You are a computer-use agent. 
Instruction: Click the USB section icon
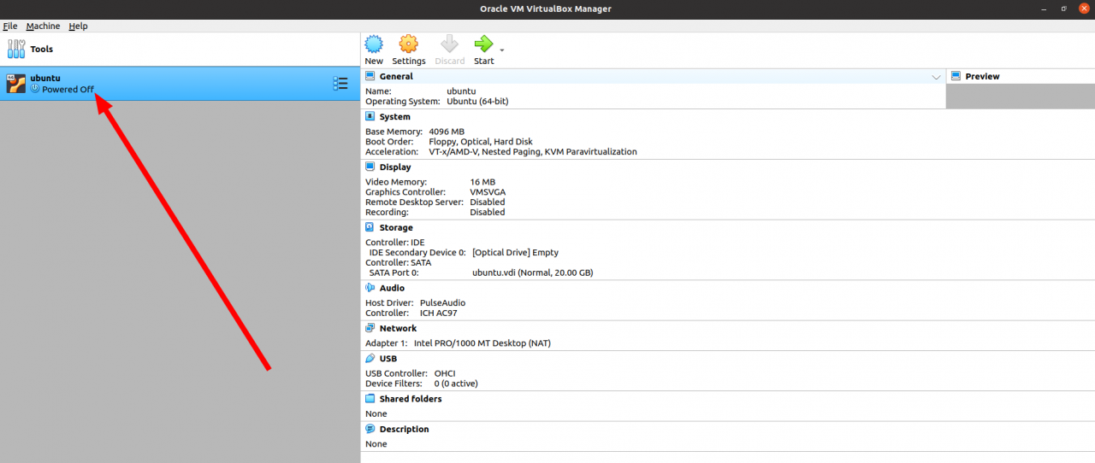click(370, 359)
